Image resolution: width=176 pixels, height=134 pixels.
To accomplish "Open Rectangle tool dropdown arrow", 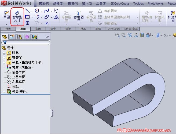I will click(x=32, y=17).
